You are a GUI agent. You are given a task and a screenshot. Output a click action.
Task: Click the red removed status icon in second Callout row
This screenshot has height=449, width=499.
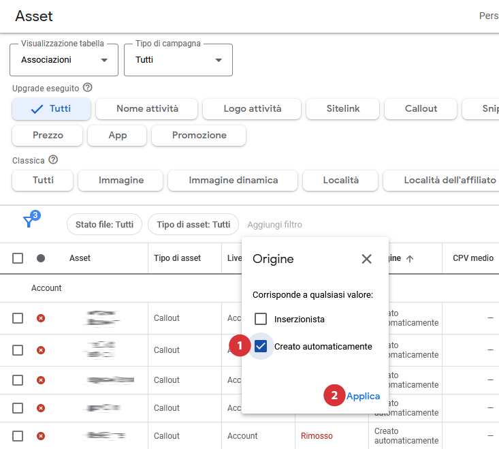pyautogui.click(x=41, y=350)
